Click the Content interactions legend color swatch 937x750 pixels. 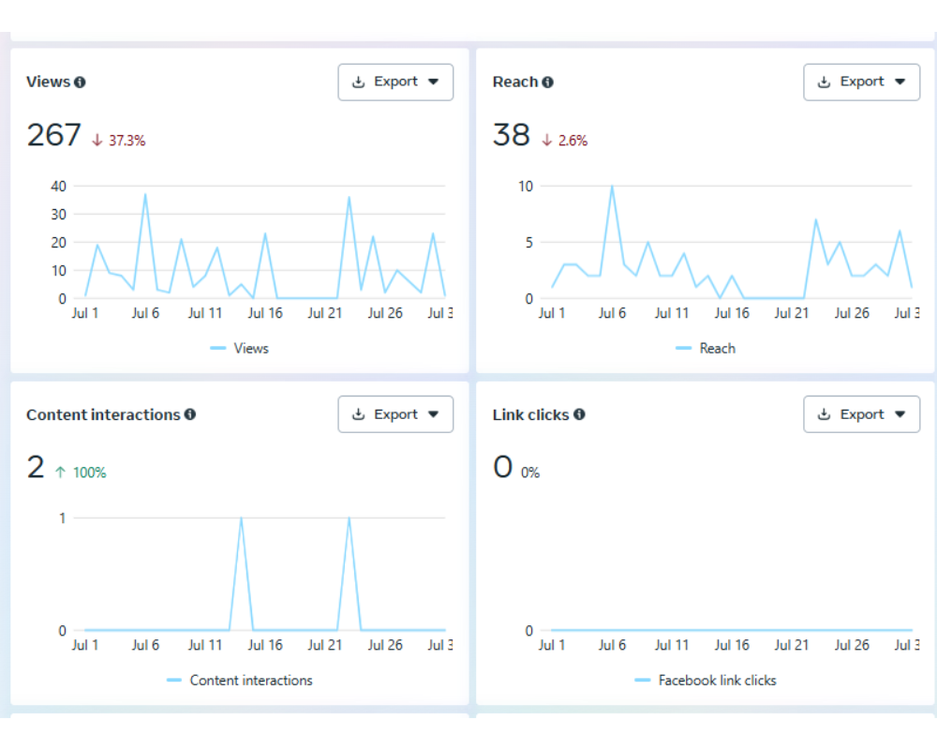point(174,681)
